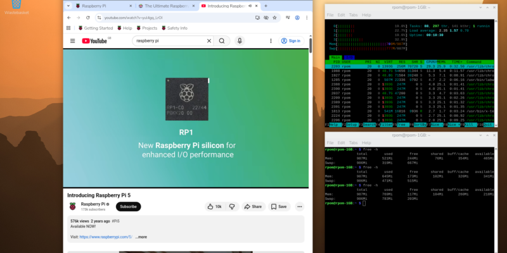Expand the video description with ...more

click(x=141, y=237)
